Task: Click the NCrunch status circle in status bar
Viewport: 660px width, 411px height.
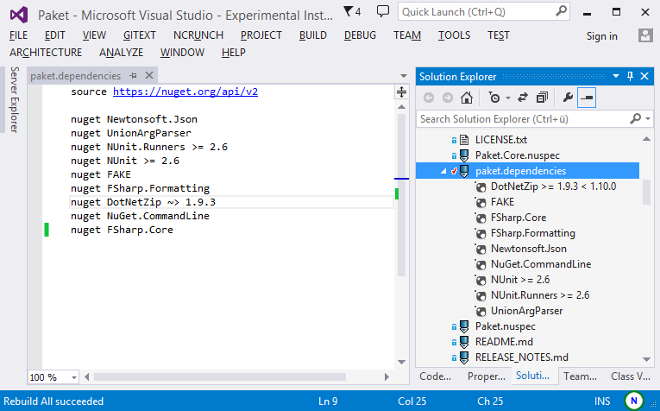Action: point(634,401)
